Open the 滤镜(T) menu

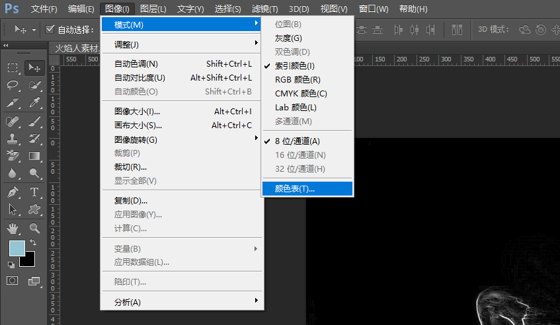point(264,9)
